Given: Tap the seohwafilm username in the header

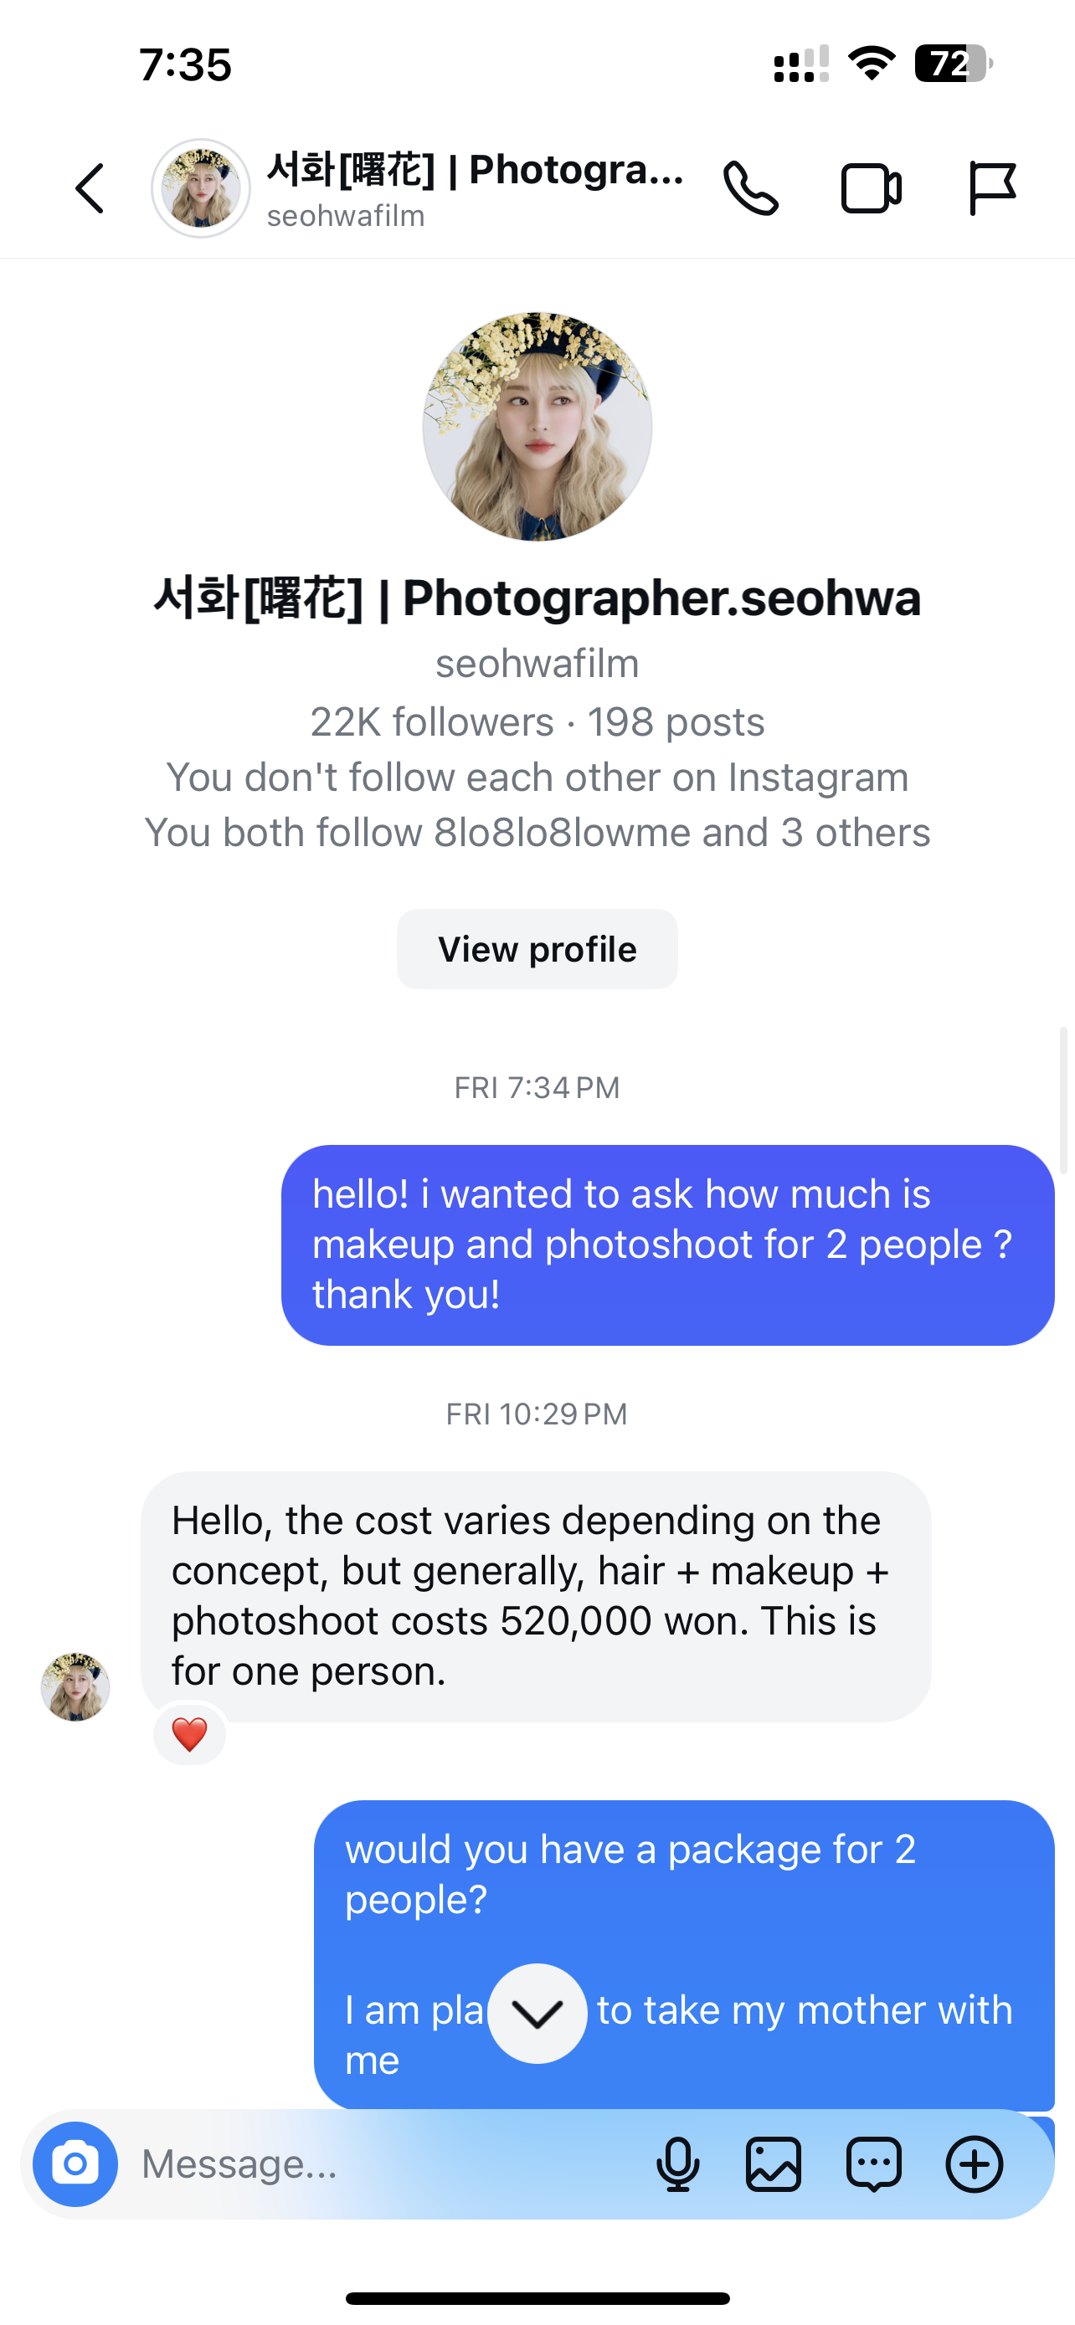Looking at the screenshot, I should (x=346, y=217).
